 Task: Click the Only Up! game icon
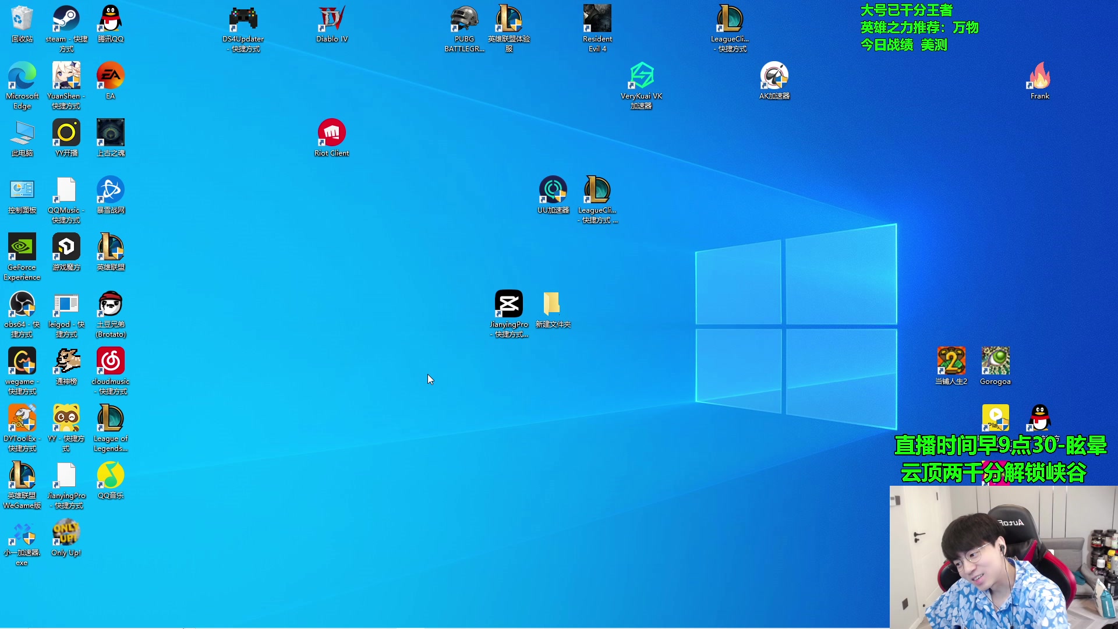pyautogui.click(x=66, y=539)
